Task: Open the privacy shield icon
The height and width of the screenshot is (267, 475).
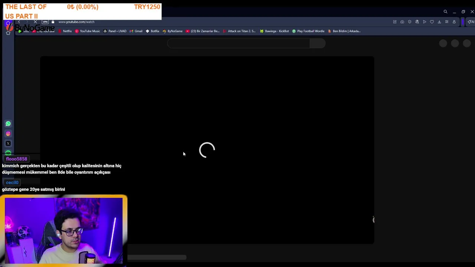Action: (x=410, y=22)
